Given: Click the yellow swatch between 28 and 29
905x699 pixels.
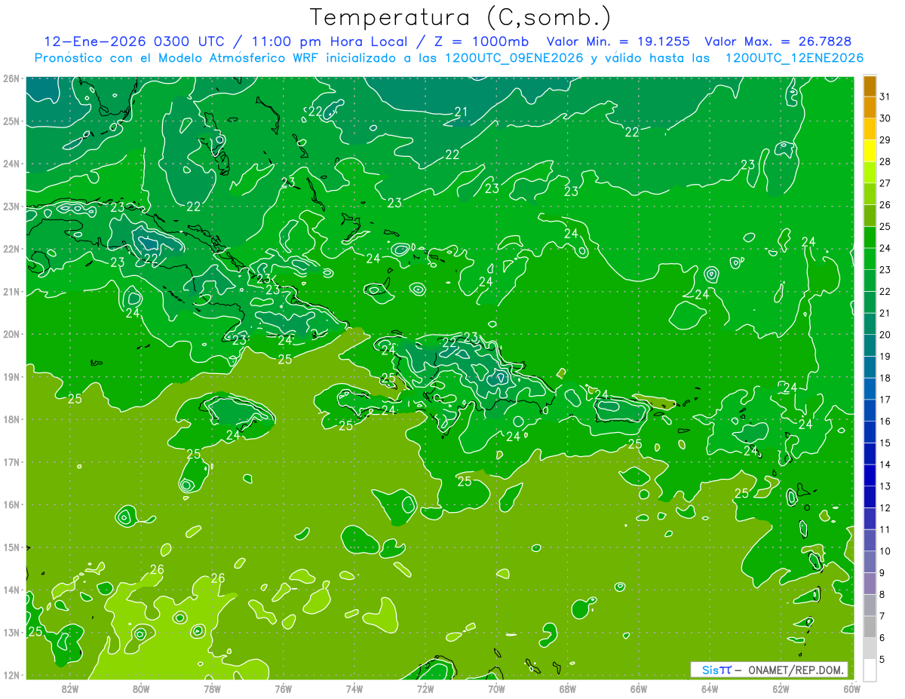Looking at the screenshot, I should click(870, 151).
